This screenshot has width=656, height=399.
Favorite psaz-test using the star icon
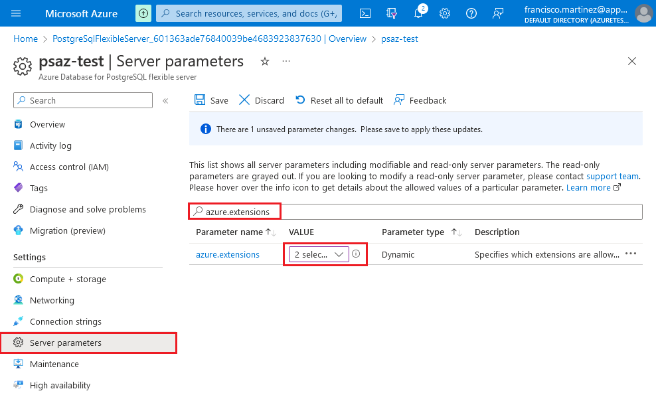(x=265, y=61)
